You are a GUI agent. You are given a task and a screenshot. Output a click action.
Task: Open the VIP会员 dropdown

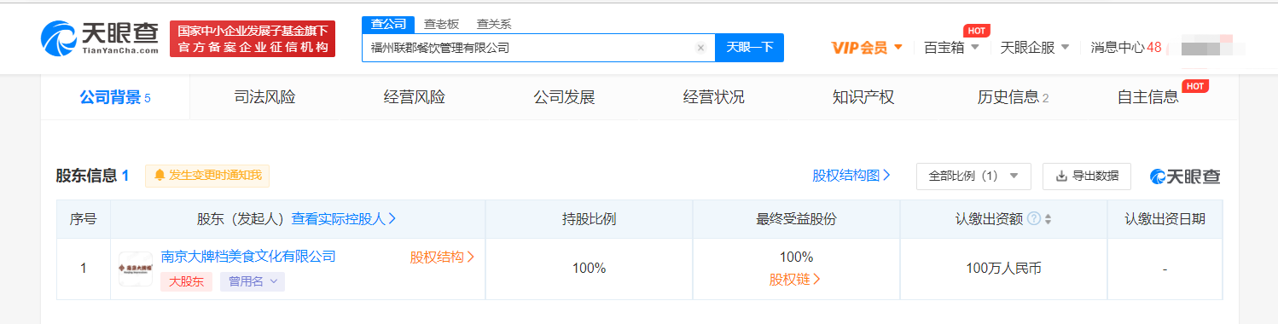coord(867,48)
